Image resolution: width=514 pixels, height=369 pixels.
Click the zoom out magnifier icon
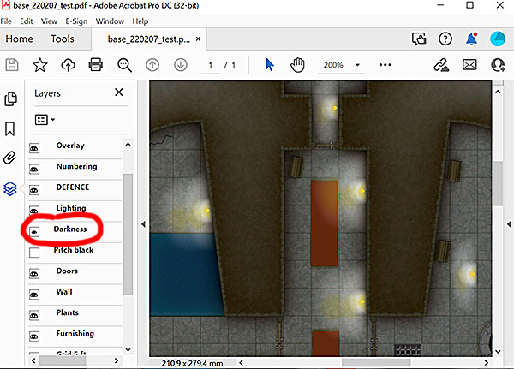pos(125,65)
